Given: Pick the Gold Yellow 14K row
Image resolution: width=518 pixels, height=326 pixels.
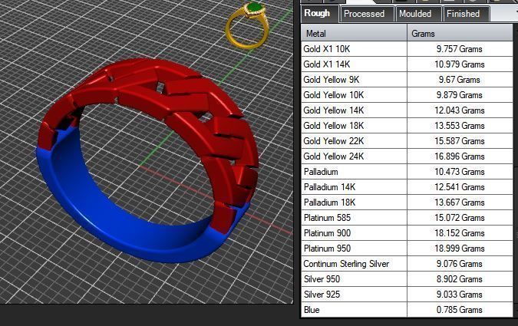Looking at the screenshot, I should click(x=407, y=110).
